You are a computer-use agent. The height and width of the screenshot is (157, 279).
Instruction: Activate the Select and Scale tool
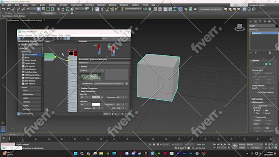pyautogui.click(x=67, y=9)
